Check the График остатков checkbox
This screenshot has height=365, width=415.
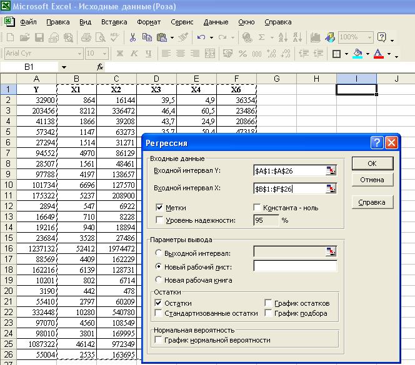click(268, 303)
